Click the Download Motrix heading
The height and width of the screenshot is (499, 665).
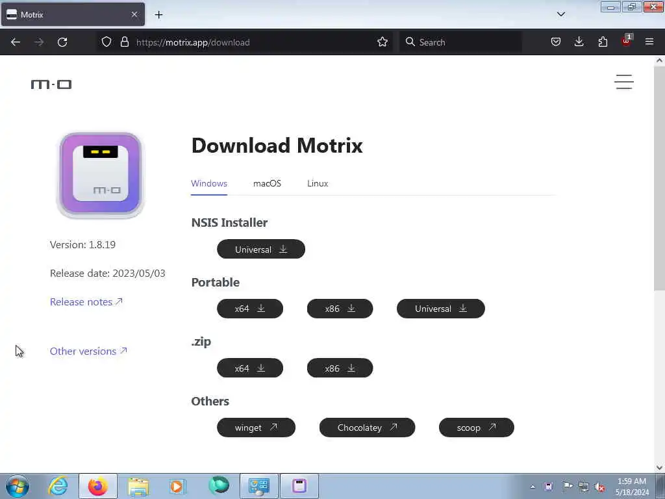point(277,146)
